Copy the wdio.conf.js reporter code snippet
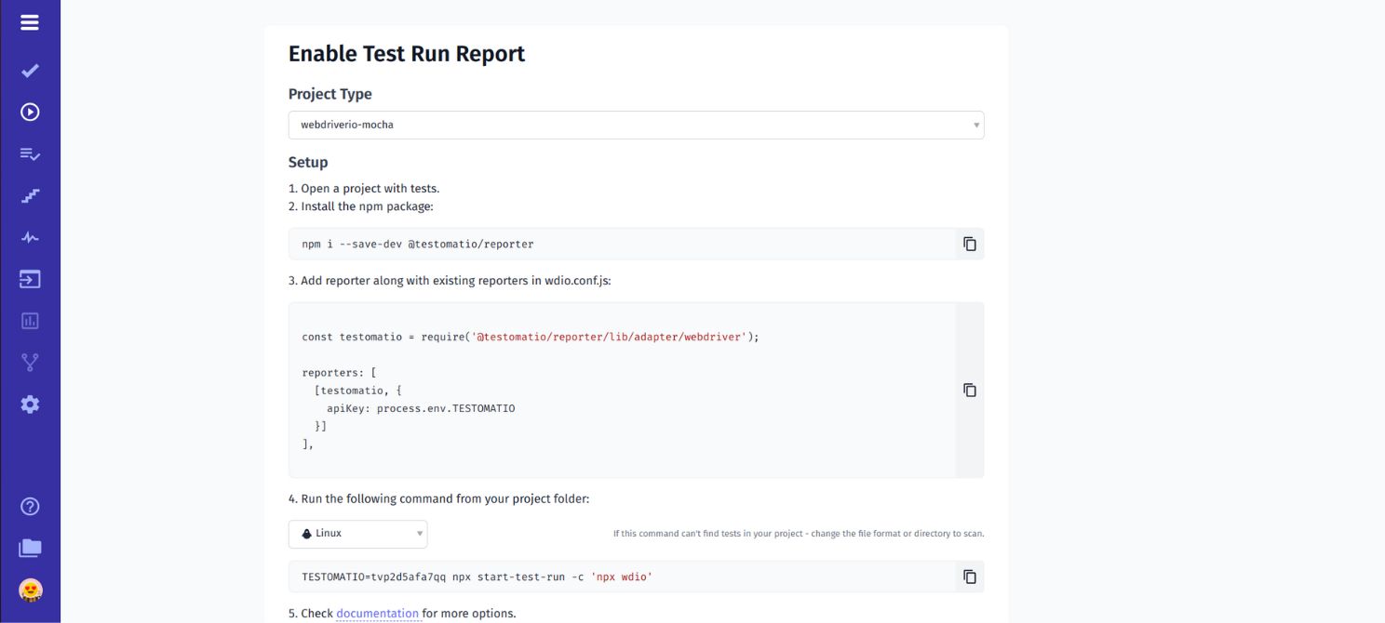The height and width of the screenshot is (623, 1385). point(969,390)
